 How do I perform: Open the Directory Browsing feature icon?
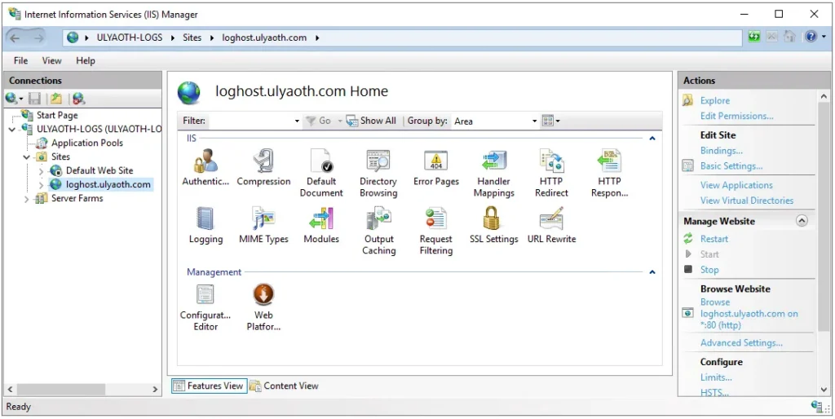coord(378,173)
